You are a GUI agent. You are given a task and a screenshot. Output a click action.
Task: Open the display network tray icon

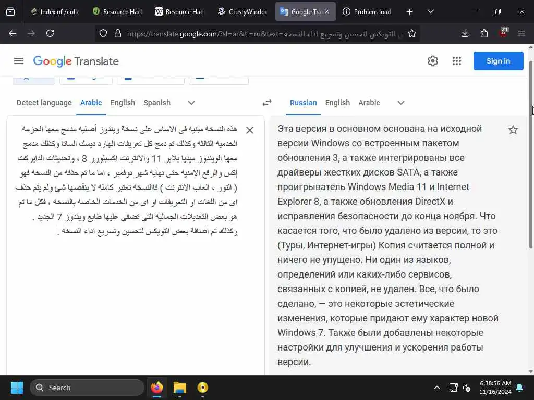coord(453,387)
